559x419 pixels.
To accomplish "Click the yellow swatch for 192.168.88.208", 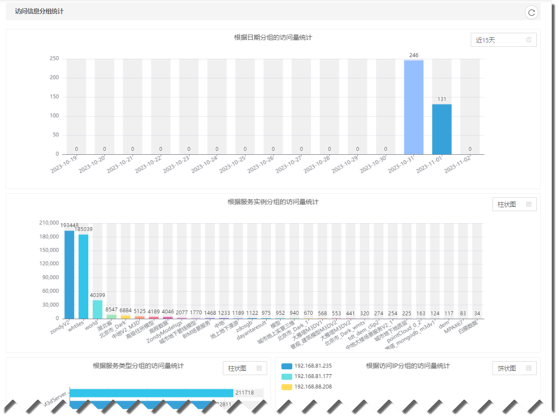I will (x=286, y=387).
